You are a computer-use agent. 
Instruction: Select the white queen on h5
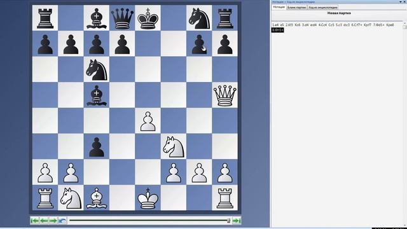224,95
